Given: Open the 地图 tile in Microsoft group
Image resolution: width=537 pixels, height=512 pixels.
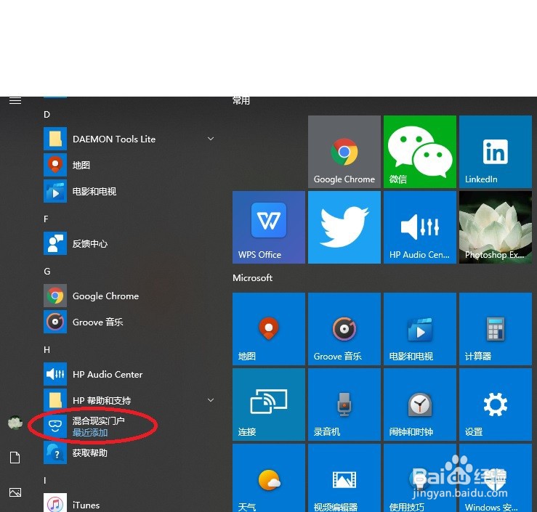Looking at the screenshot, I should click(269, 329).
